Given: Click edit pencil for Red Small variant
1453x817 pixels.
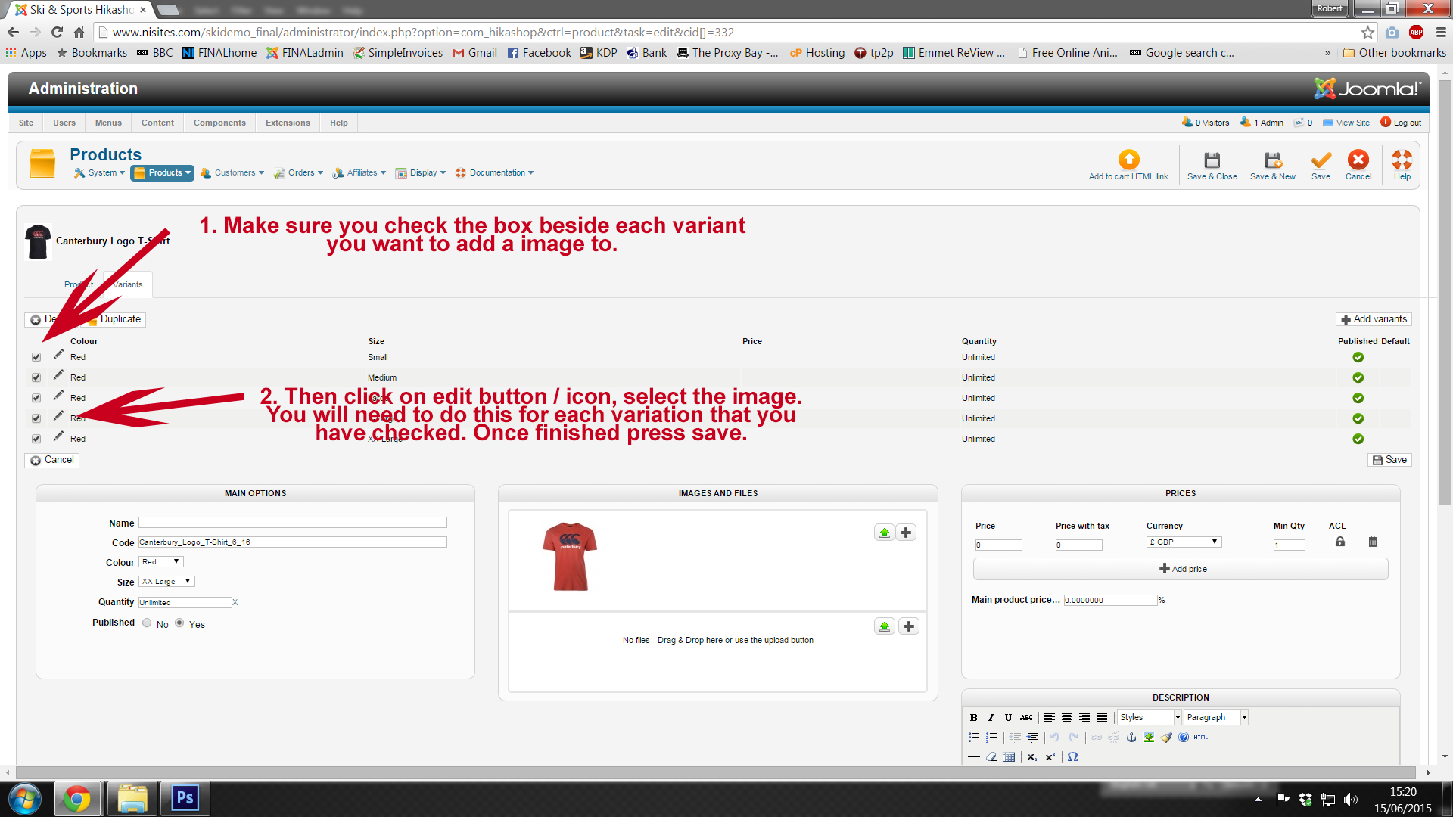Looking at the screenshot, I should pos(58,355).
